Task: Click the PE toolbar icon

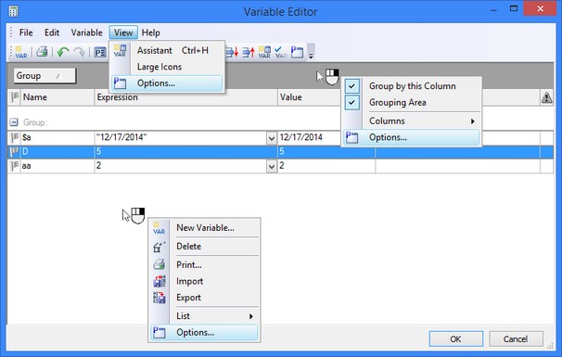Action: [x=100, y=52]
